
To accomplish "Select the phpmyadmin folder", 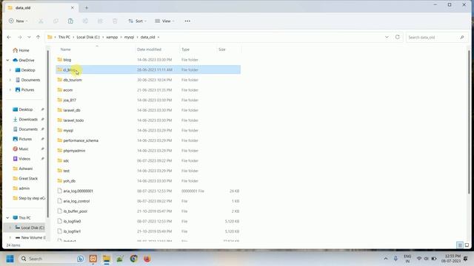I will tap(148, 151).
